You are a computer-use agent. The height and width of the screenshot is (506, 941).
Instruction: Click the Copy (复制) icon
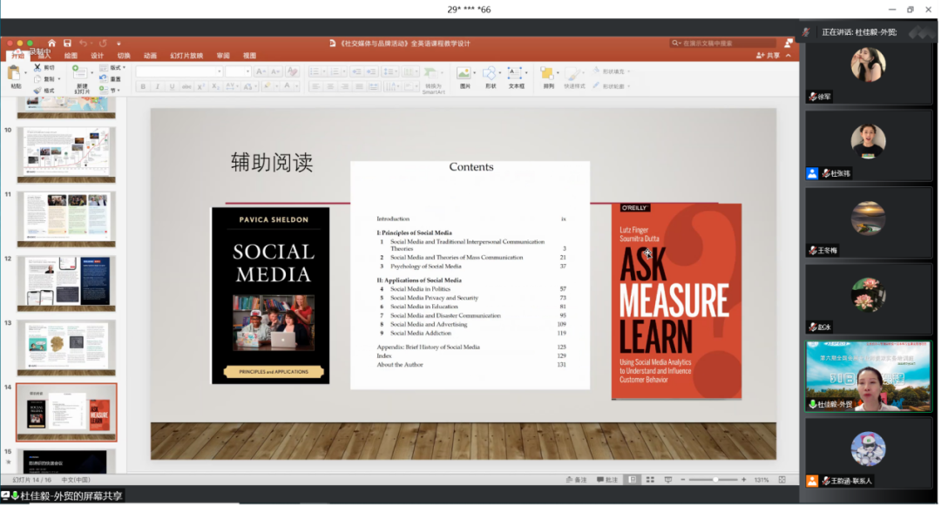[x=37, y=79]
